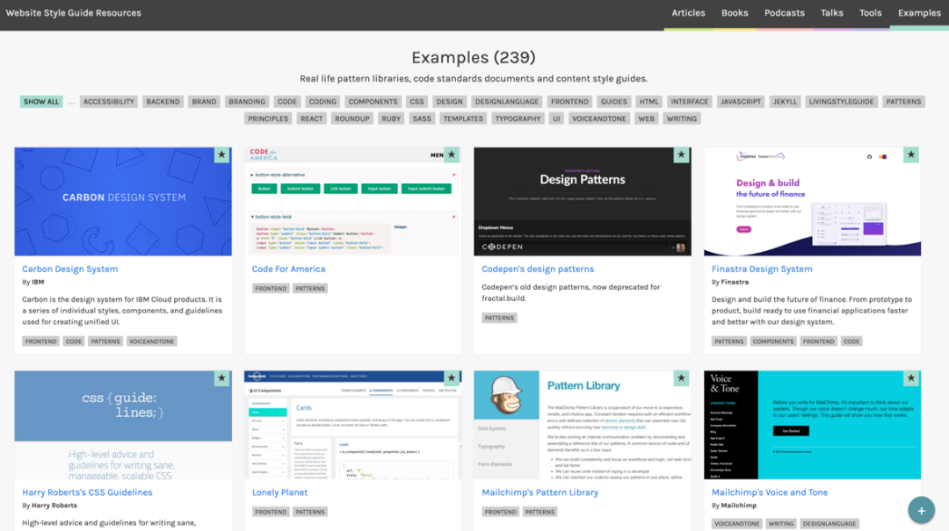Filter examples by BACKEND

click(163, 102)
